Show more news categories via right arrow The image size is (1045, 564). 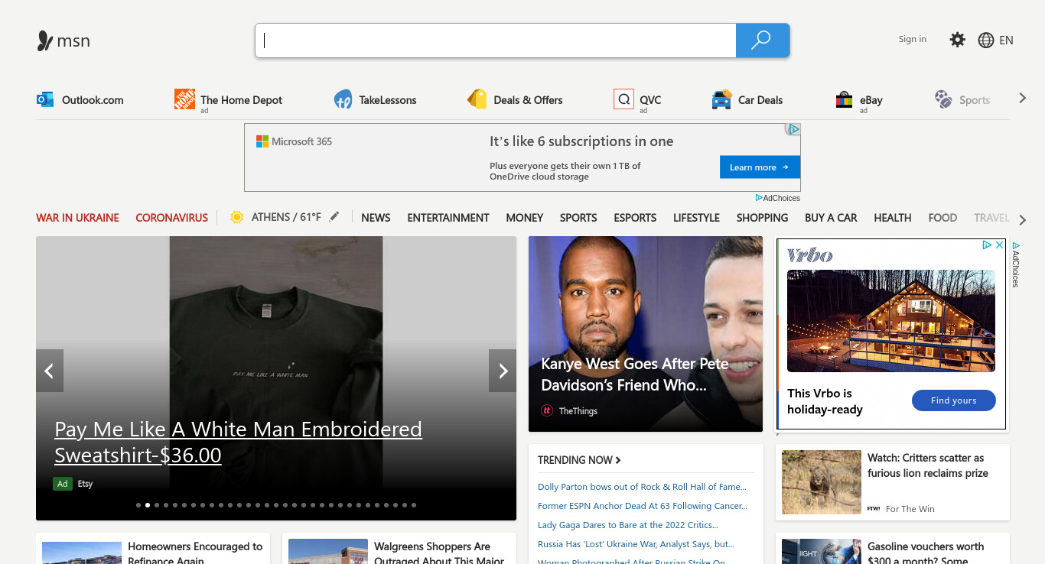(1023, 220)
